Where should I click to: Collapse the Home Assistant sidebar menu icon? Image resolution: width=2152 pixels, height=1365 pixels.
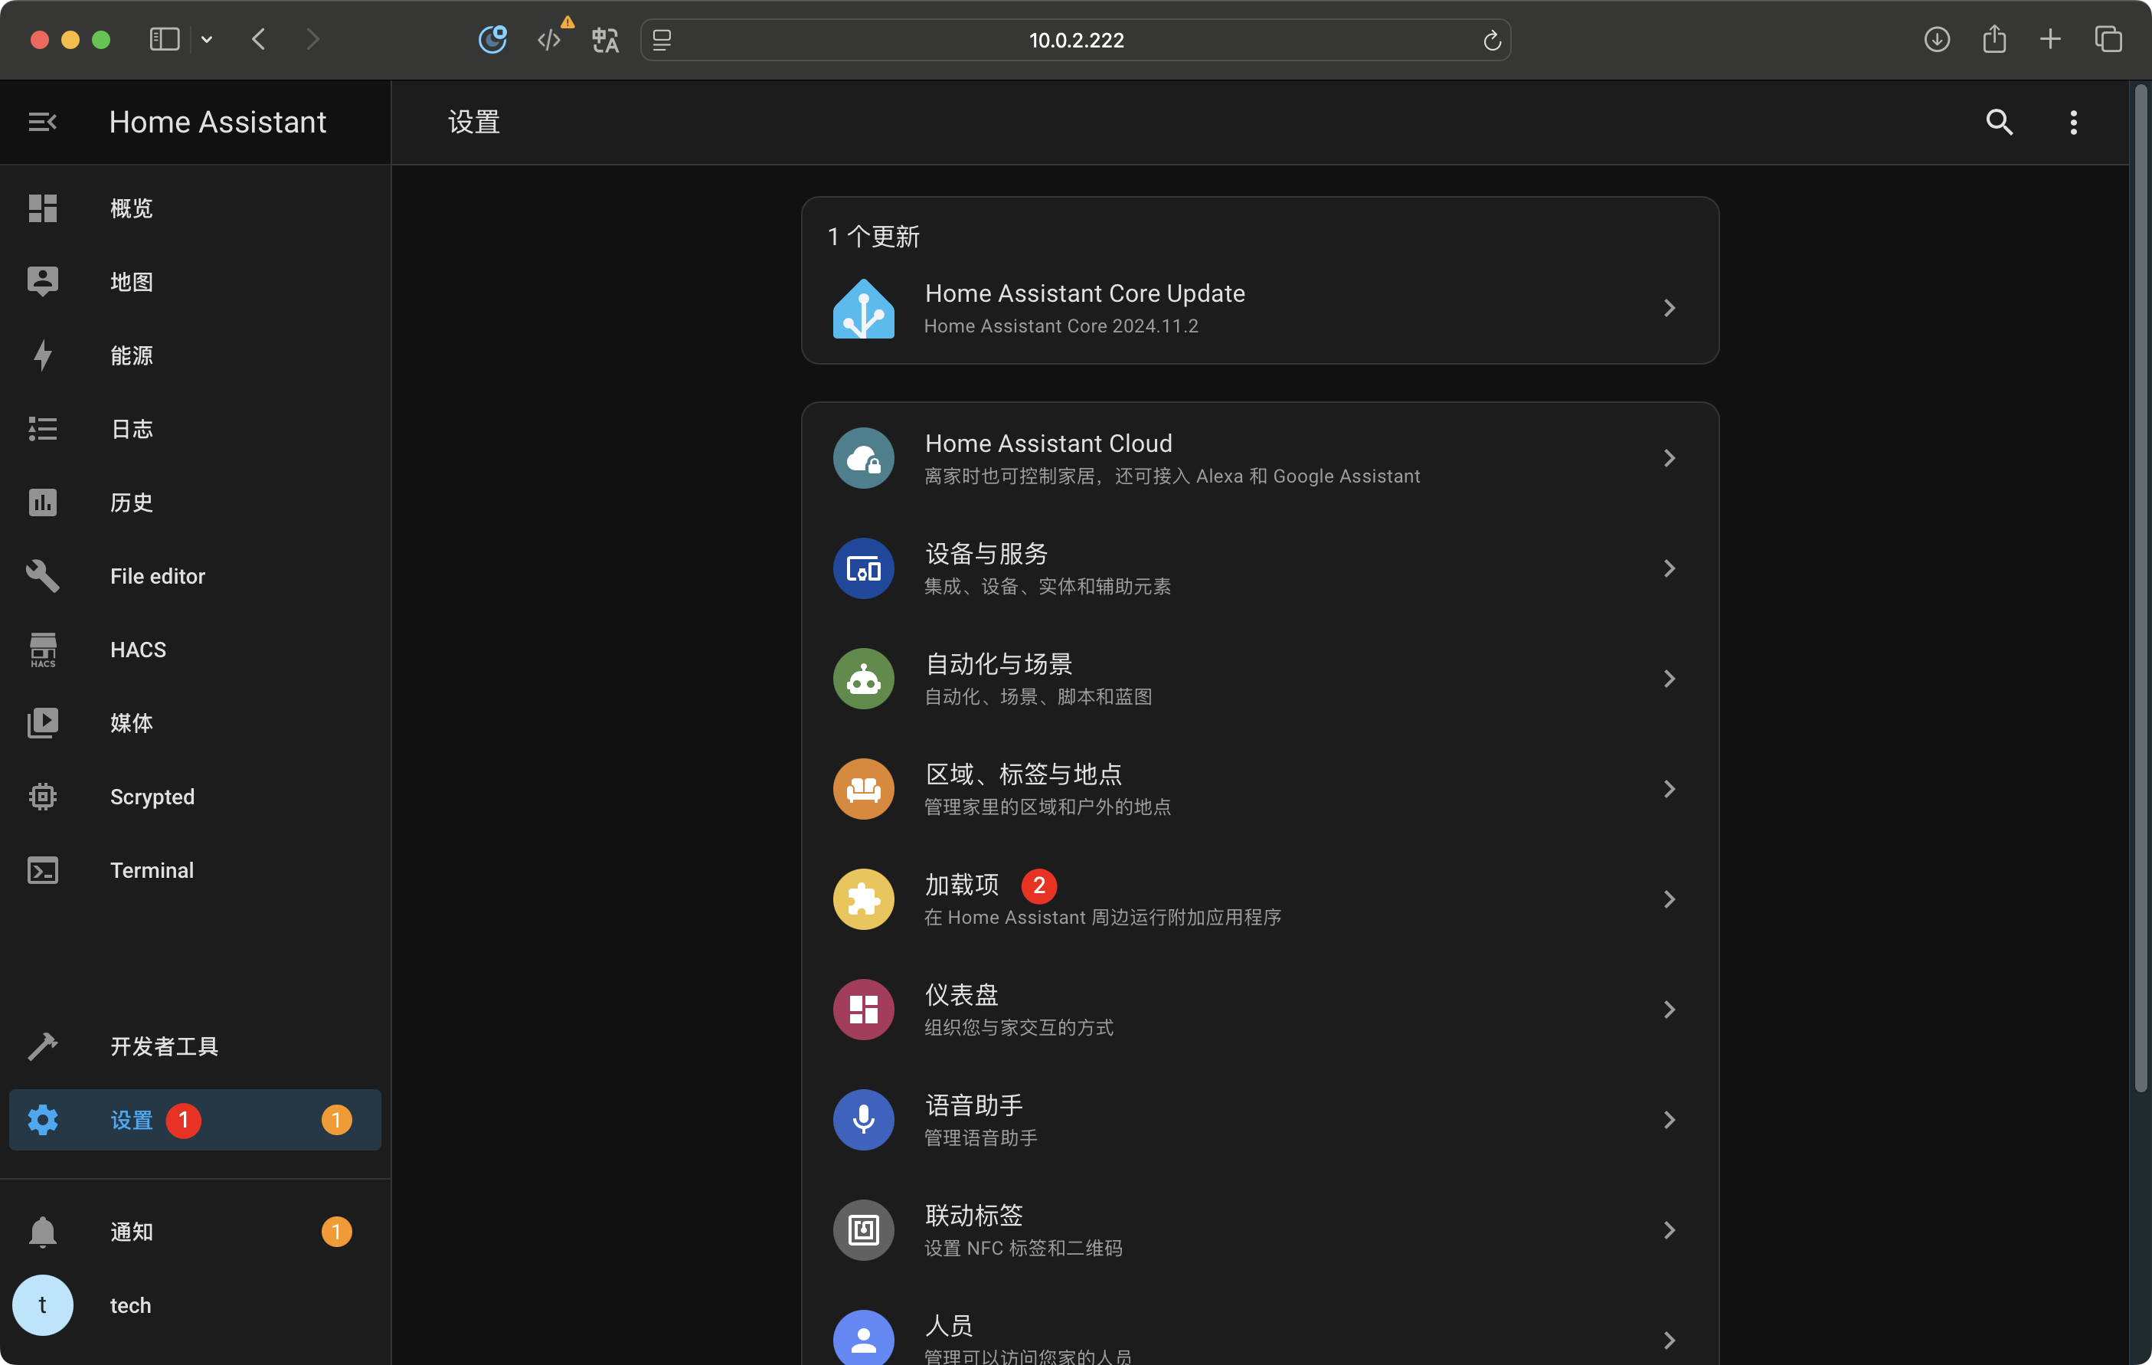click(x=42, y=122)
